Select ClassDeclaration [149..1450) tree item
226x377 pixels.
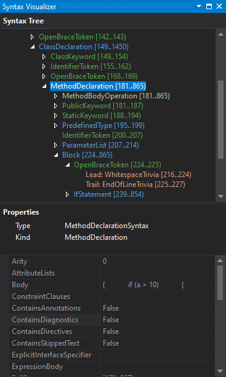pyautogui.click(x=84, y=47)
